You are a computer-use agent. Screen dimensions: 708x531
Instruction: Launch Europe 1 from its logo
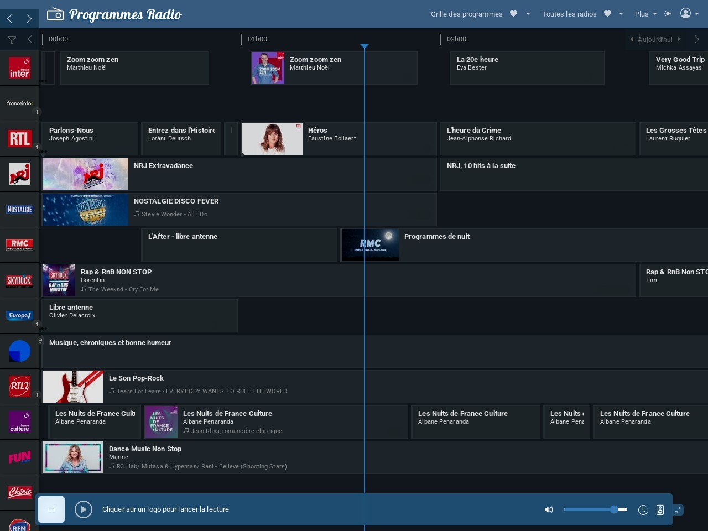pos(19,315)
